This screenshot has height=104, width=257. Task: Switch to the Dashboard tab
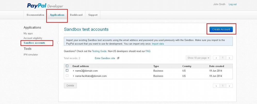[76, 15]
